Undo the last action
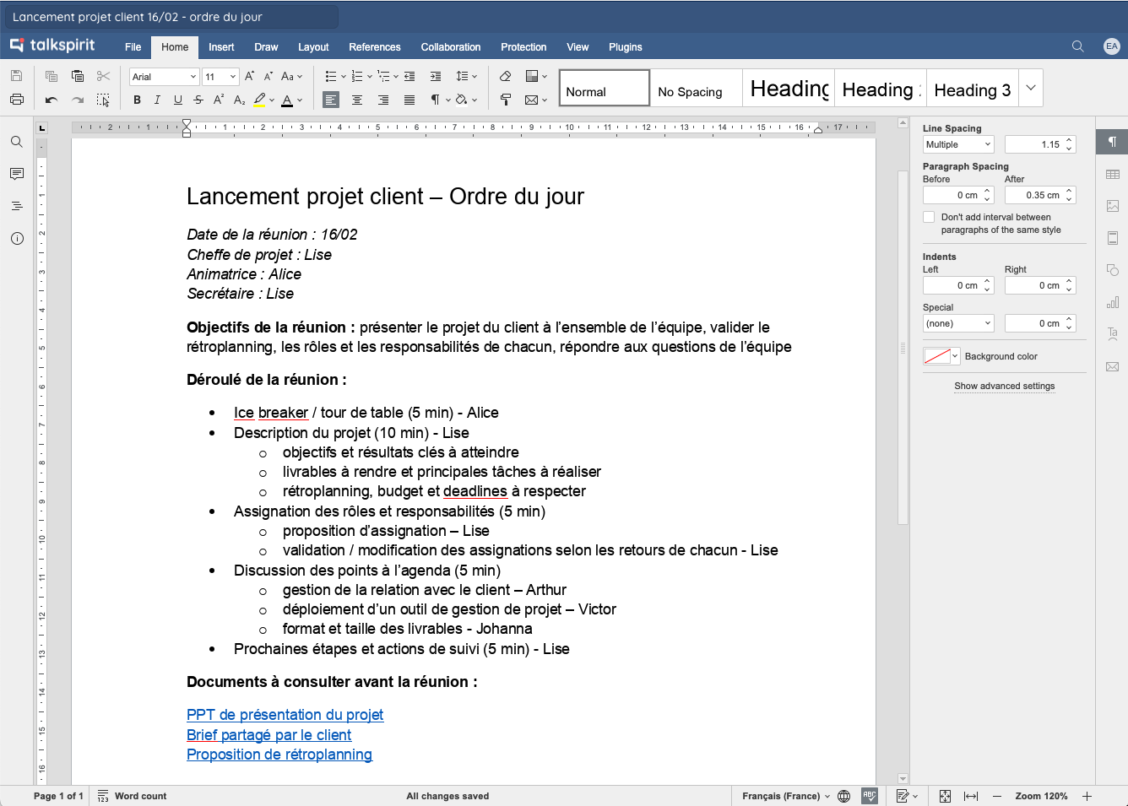This screenshot has height=806, width=1128. pos(52,100)
